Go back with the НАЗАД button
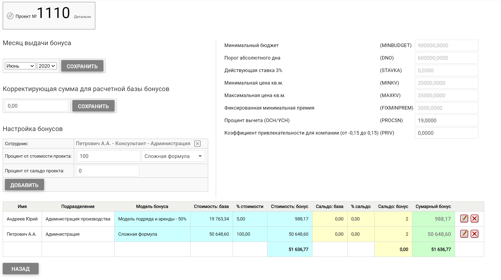This screenshot has height=280, width=501. [21, 269]
